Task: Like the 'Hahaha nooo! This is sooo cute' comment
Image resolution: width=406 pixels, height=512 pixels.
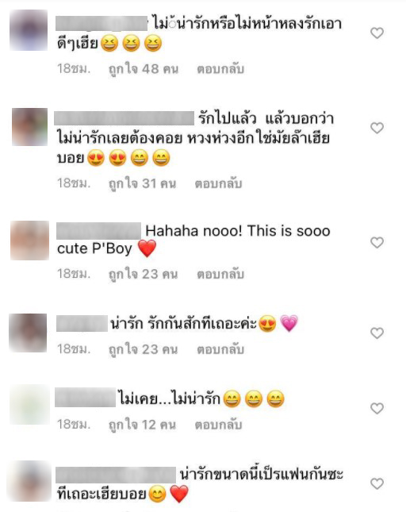Action: click(x=377, y=242)
